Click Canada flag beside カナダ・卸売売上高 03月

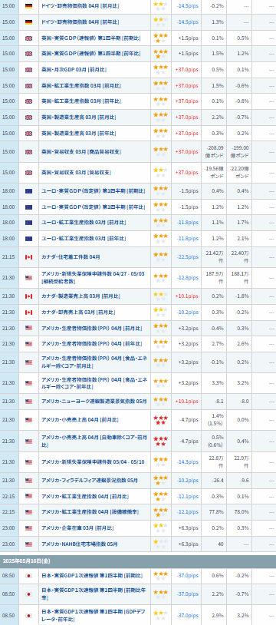pyautogui.click(x=28, y=312)
